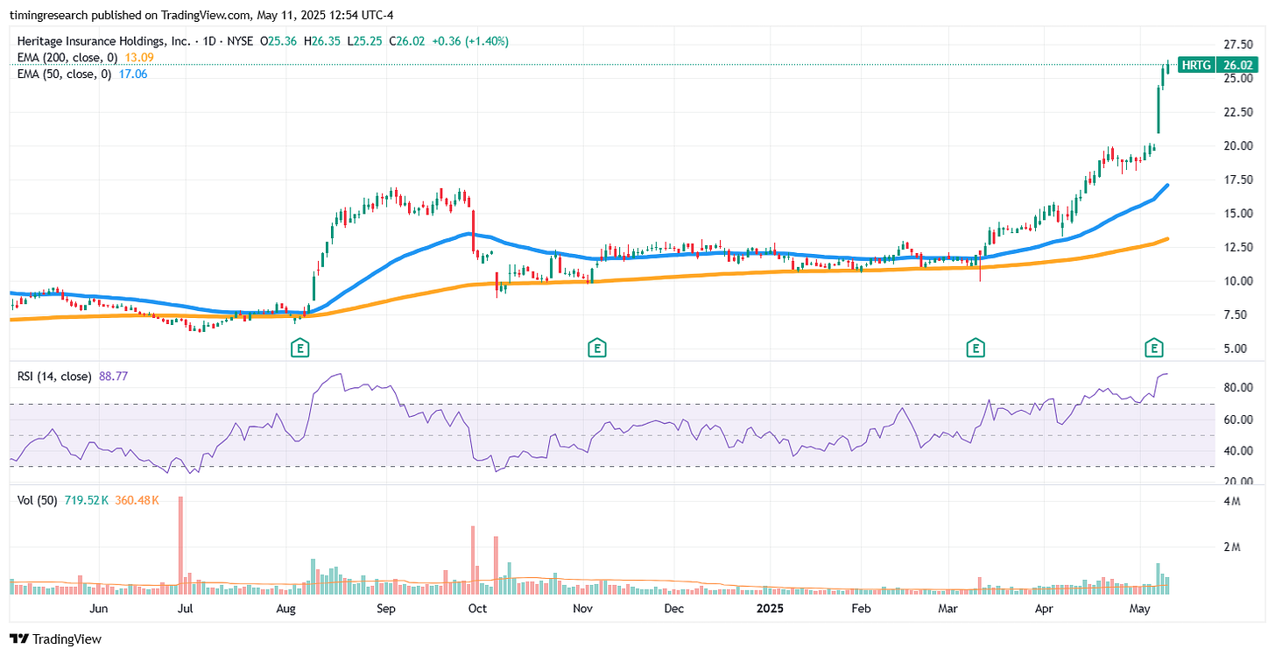
Task: Click the O25.36 open value
Action: point(280,41)
